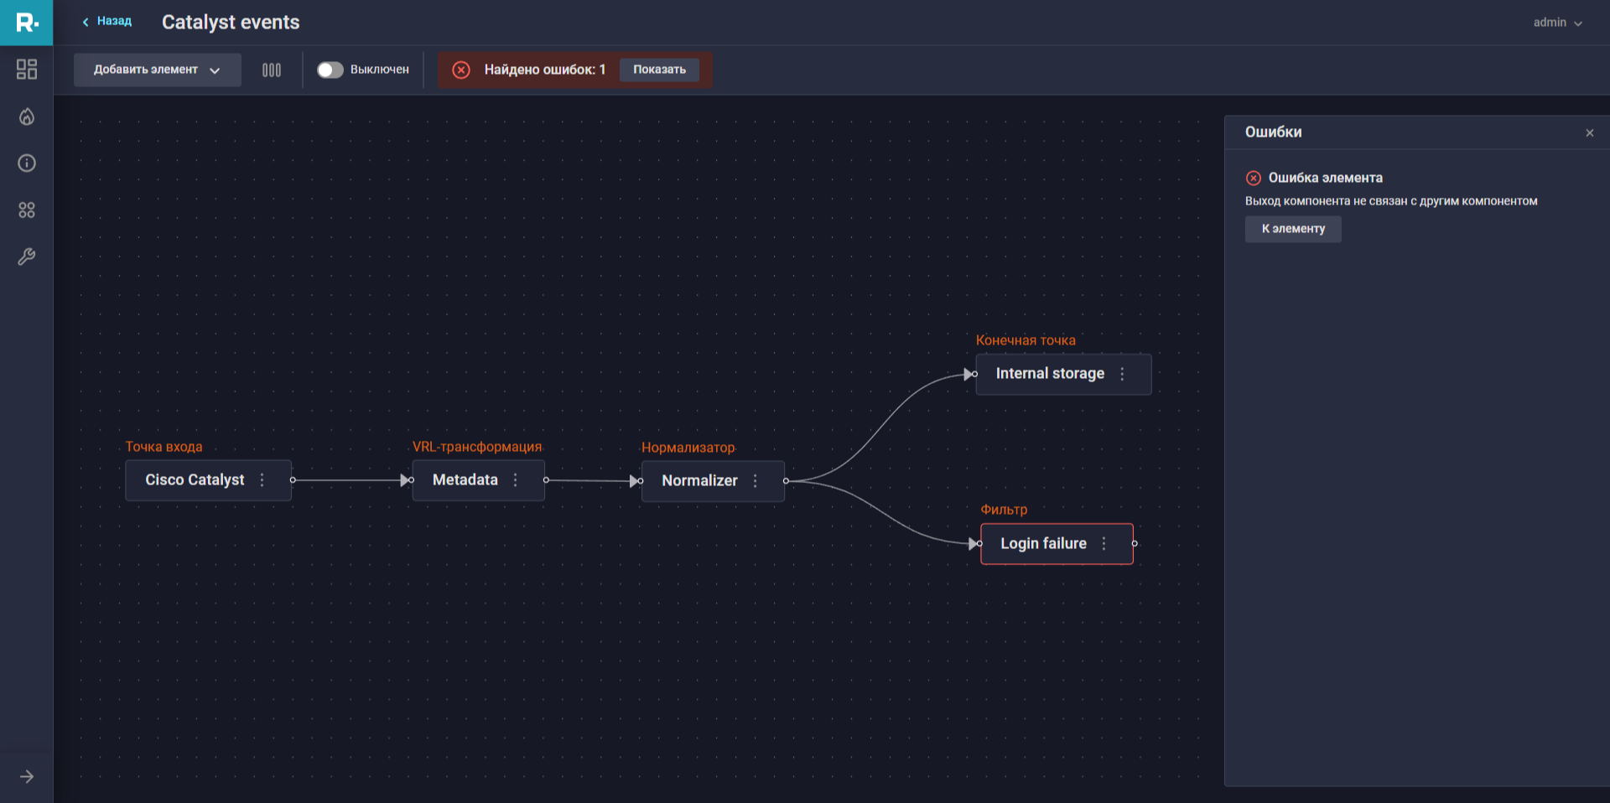Click the VRL-трансформация label
1610x803 pixels.
coord(477,447)
